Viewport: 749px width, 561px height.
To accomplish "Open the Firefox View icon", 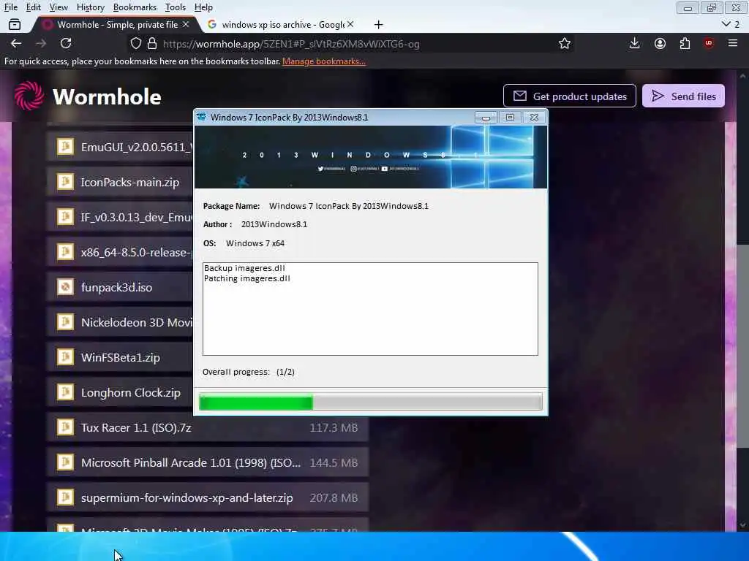I will click(15, 24).
